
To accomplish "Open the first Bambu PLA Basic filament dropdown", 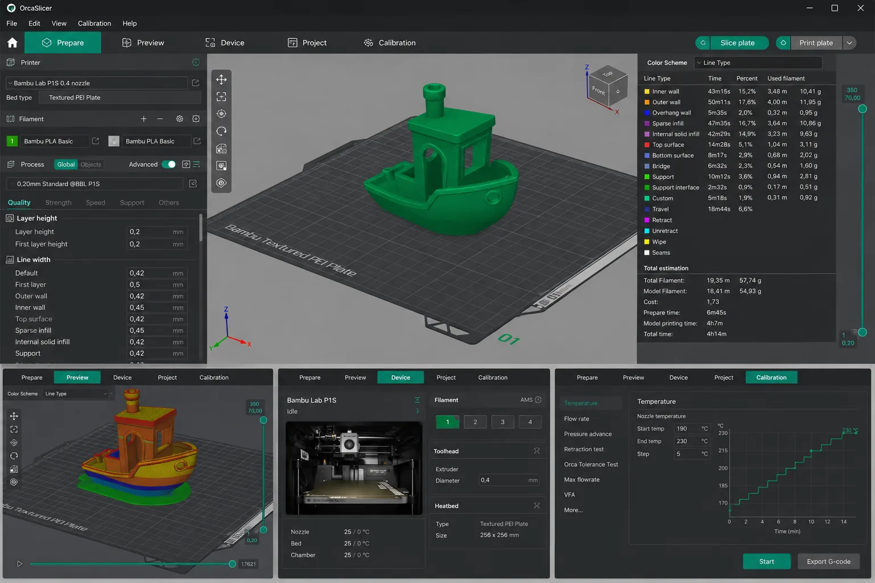I will pos(55,141).
